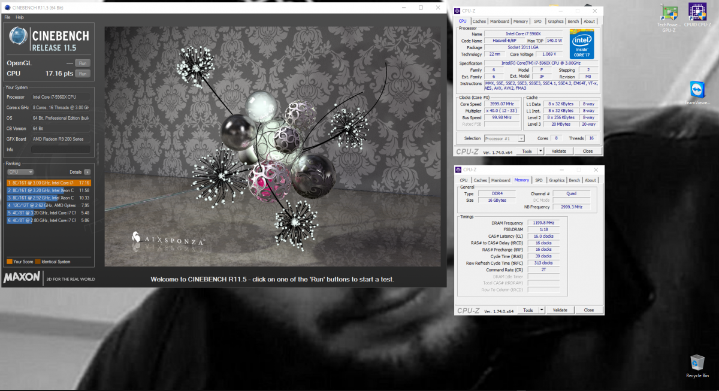Switch to Bench tab in lower CPU-Z window
Screen dimensions: 719x391
(575, 180)
